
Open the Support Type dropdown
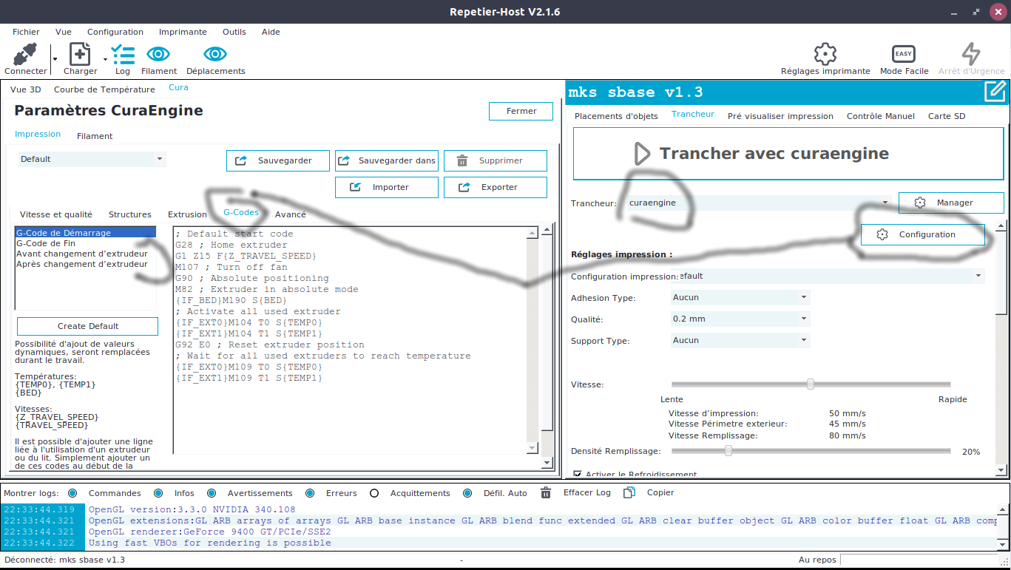click(x=740, y=340)
